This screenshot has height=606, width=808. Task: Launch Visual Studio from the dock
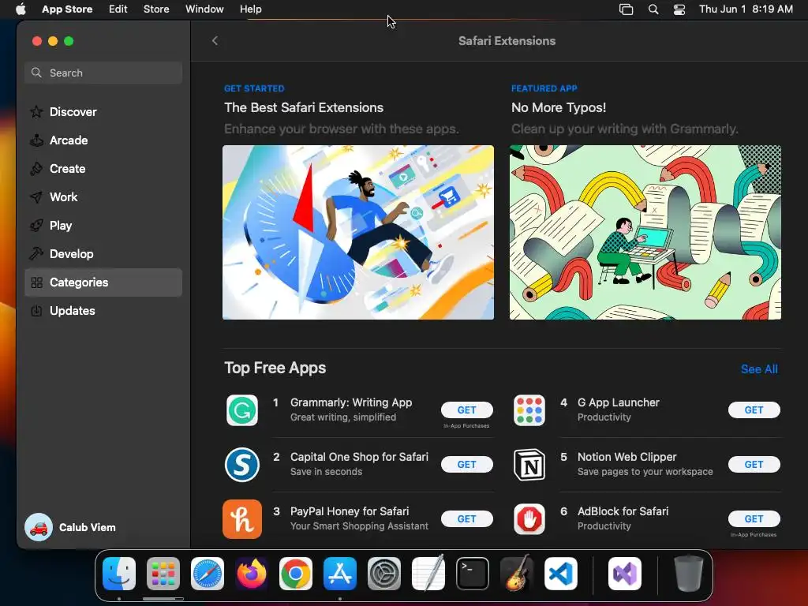(x=625, y=574)
